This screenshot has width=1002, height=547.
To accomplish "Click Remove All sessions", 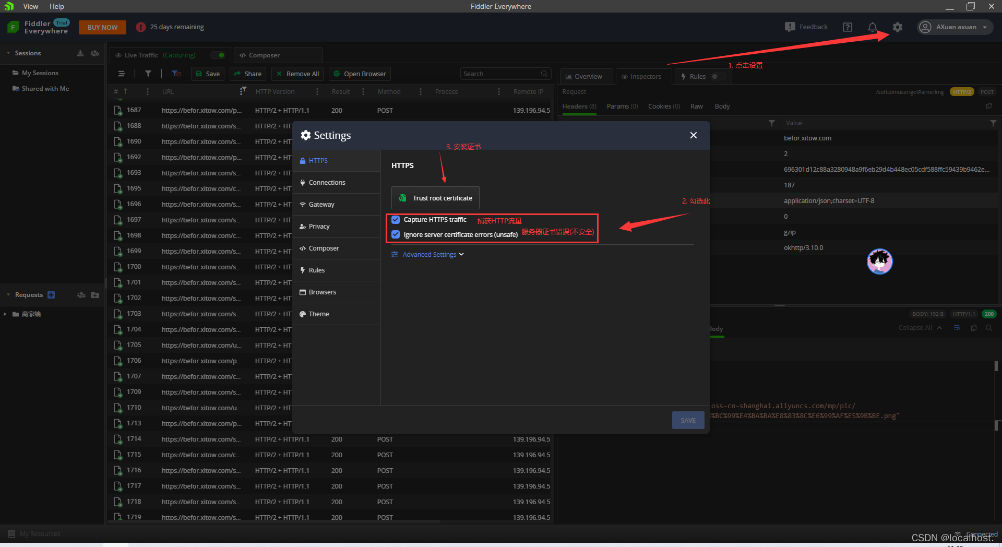I will point(297,74).
